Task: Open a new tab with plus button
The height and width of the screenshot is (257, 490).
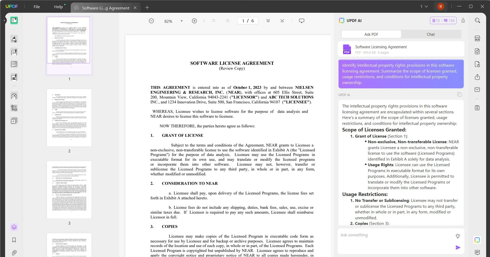Action: click(x=147, y=8)
